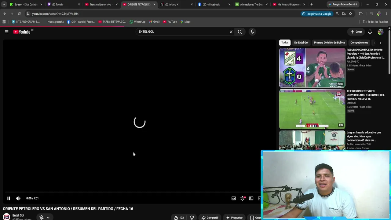Switch to the (20+) Facebook tab
This screenshot has width=391, height=220.
coord(214,5)
